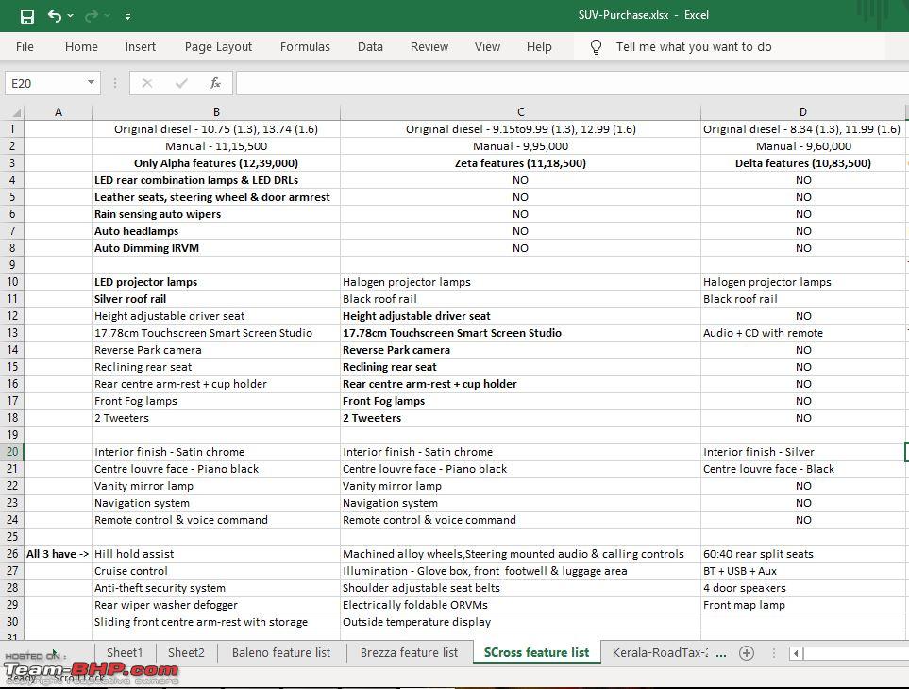Click inside the formula bar
The image size is (909, 689).
click(572, 83)
